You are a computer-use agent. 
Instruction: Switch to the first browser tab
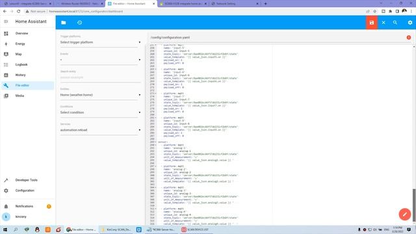(x=27, y=4)
